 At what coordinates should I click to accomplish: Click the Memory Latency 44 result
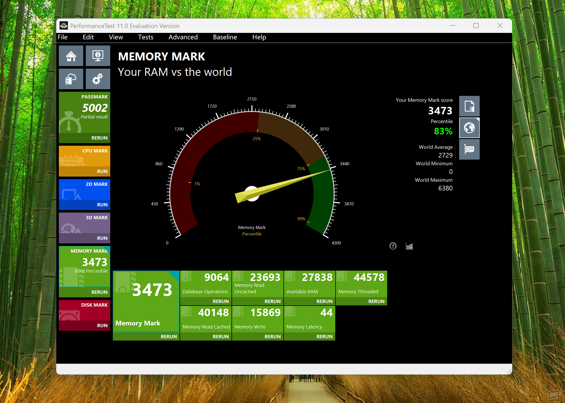(x=310, y=319)
